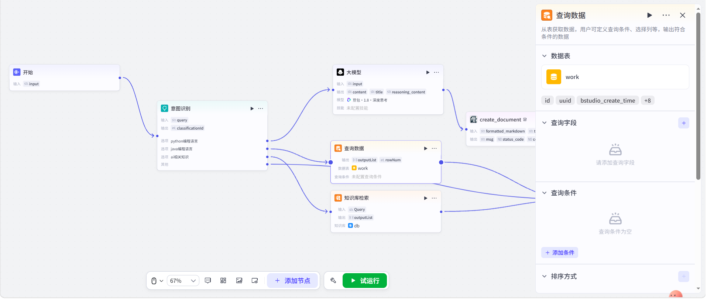Open 查询数据 canvas node more menu
The image size is (707, 299).
pyautogui.click(x=434, y=148)
